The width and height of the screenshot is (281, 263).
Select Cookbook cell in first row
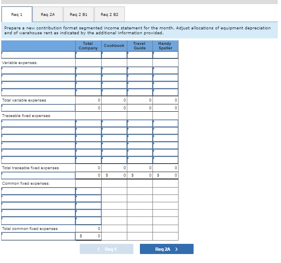click(114, 55)
